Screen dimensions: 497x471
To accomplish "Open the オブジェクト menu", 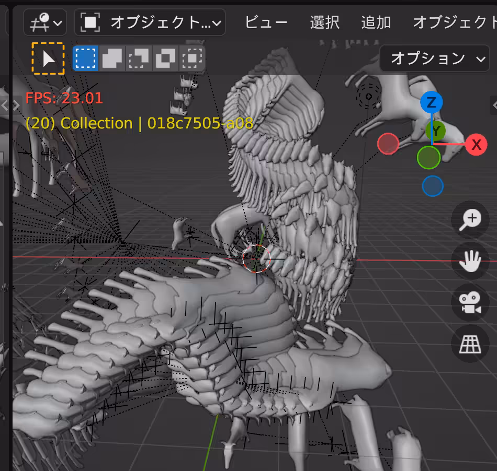I will [x=455, y=22].
